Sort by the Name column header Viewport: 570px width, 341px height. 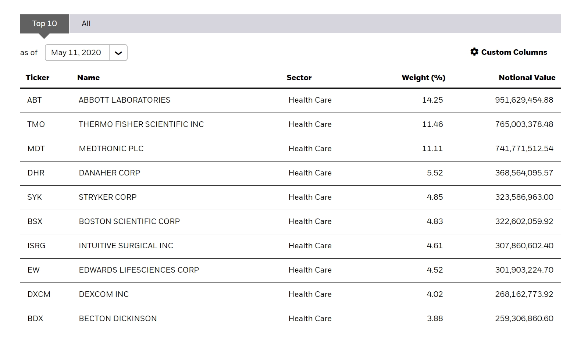pyautogui.click(x=88, y=78)
